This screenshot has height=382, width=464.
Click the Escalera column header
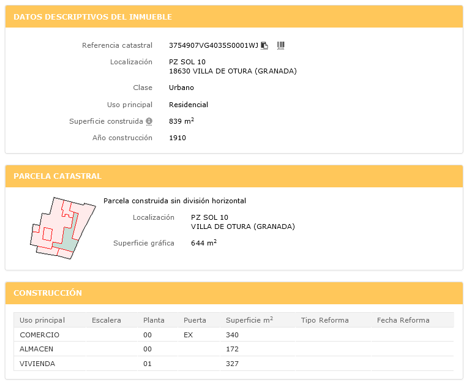pyautogui.click(x=107, y=320)
